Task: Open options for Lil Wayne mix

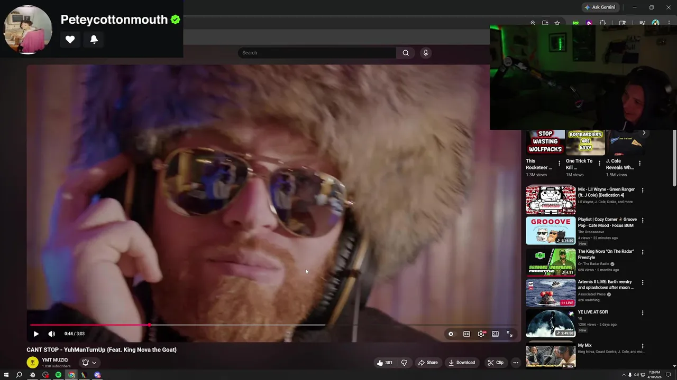Action: [643, 190]
